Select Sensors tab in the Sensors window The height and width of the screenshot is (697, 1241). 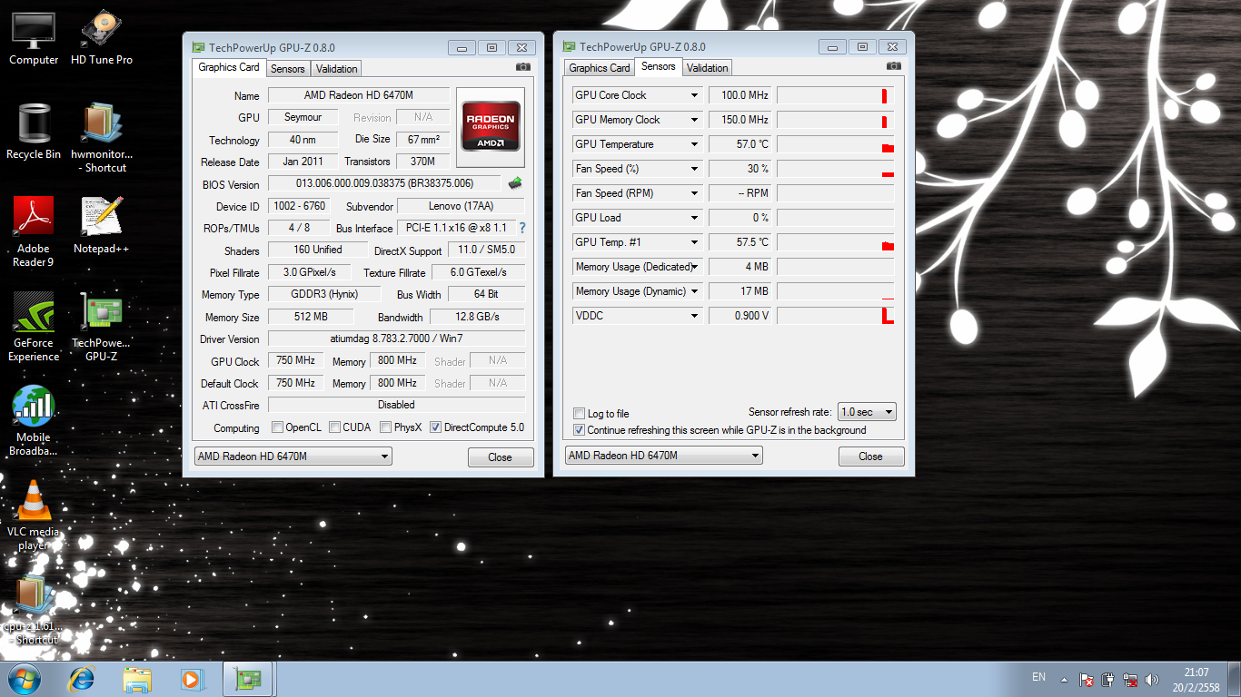659,66
